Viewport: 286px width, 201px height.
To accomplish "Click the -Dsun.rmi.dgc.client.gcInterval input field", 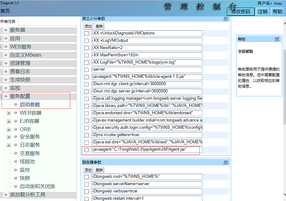I will click(147, 84).
